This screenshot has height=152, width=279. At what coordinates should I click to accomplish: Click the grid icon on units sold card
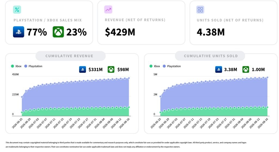pyautogui.click(x=200, y=10)
